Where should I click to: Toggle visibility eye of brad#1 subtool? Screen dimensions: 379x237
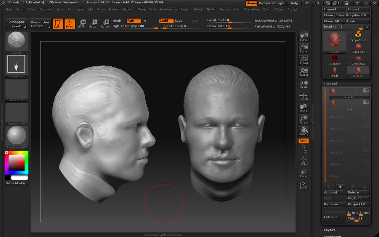pos(366,90)
